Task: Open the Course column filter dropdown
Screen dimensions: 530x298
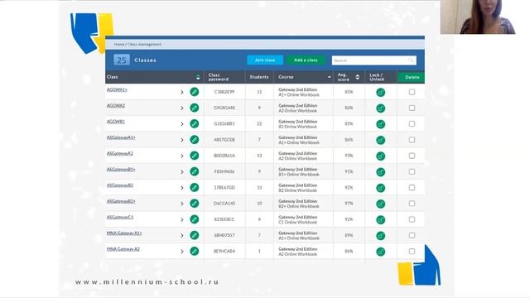Action: coord(330,77)
